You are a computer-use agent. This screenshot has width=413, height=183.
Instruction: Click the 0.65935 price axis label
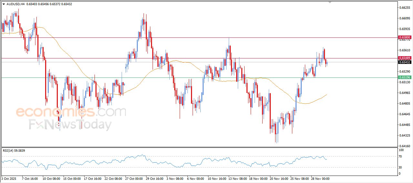click(x=405, y=29)
